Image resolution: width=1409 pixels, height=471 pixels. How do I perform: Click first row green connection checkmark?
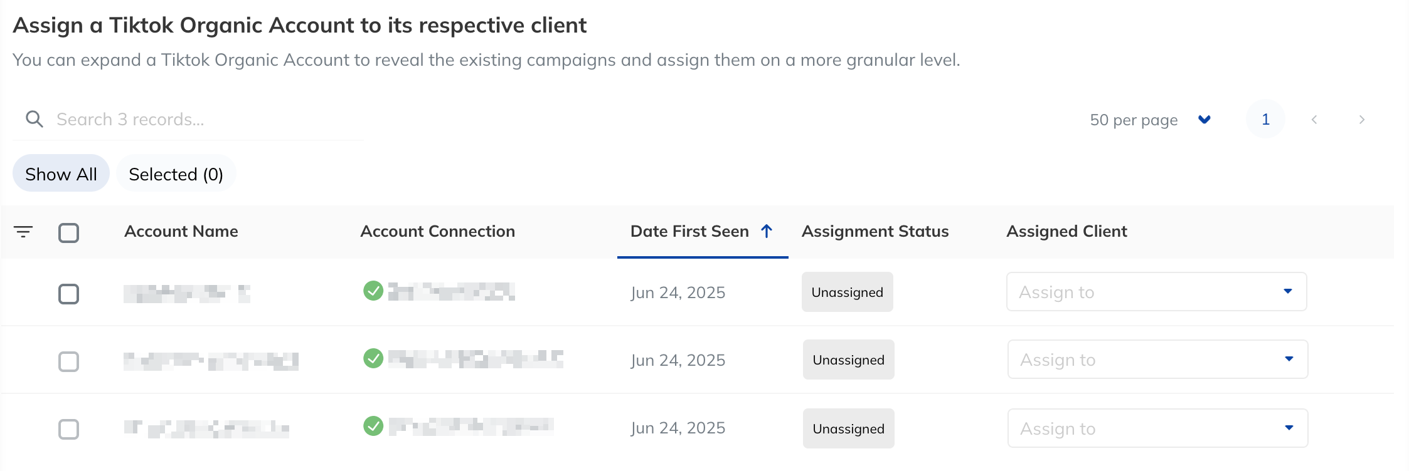[x=373, y=291]
